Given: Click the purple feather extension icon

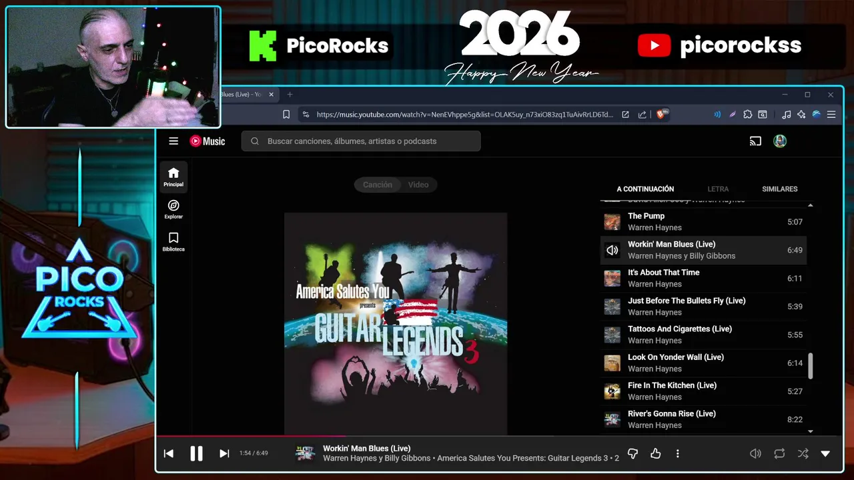Looking at the screenshot, I should 732,115.
